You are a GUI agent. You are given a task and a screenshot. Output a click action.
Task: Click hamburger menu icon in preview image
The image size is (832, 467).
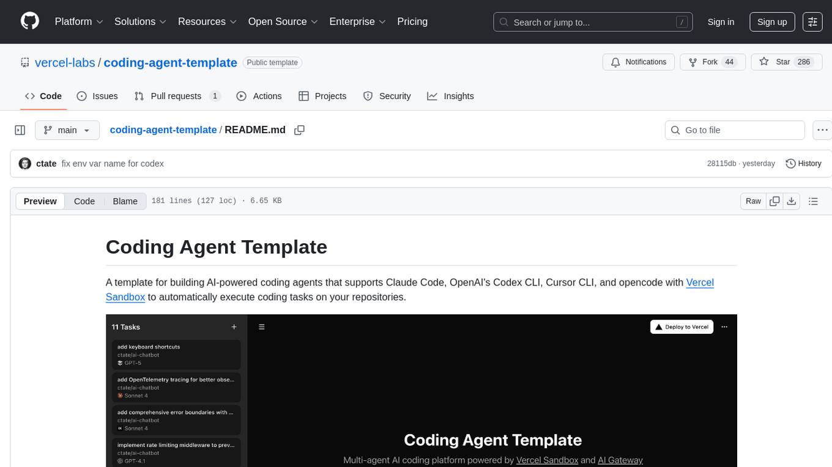[x=261, y=327]
